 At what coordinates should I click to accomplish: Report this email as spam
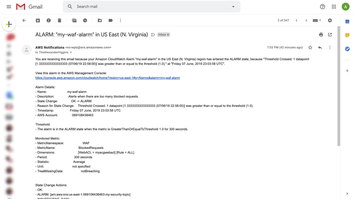tap(49, 20)
